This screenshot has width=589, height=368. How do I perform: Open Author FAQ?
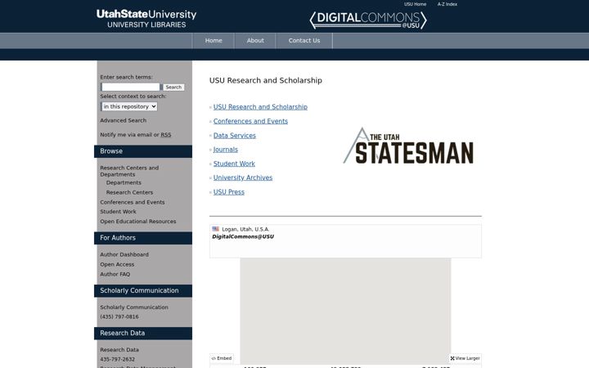click(x=115, y=274)
